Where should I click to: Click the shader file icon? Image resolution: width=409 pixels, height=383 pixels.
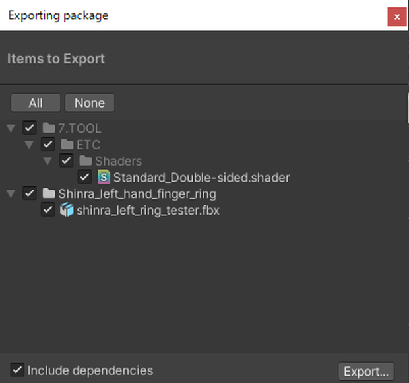point(104,177)
